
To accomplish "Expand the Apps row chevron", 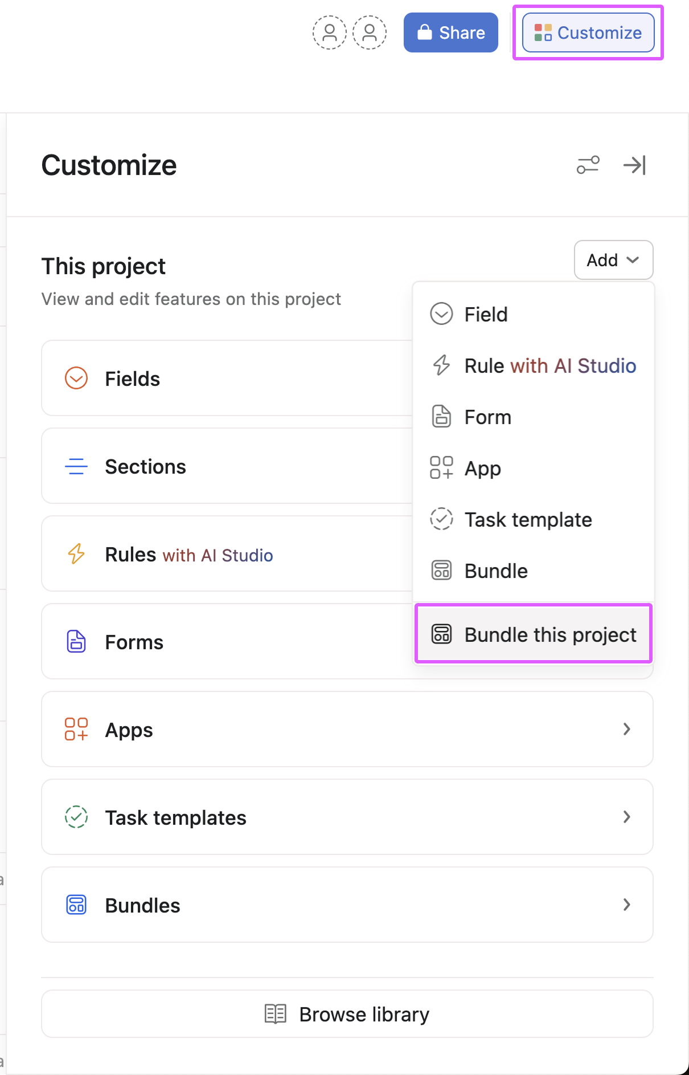I will pyautogui.click(x=627, y=729).
